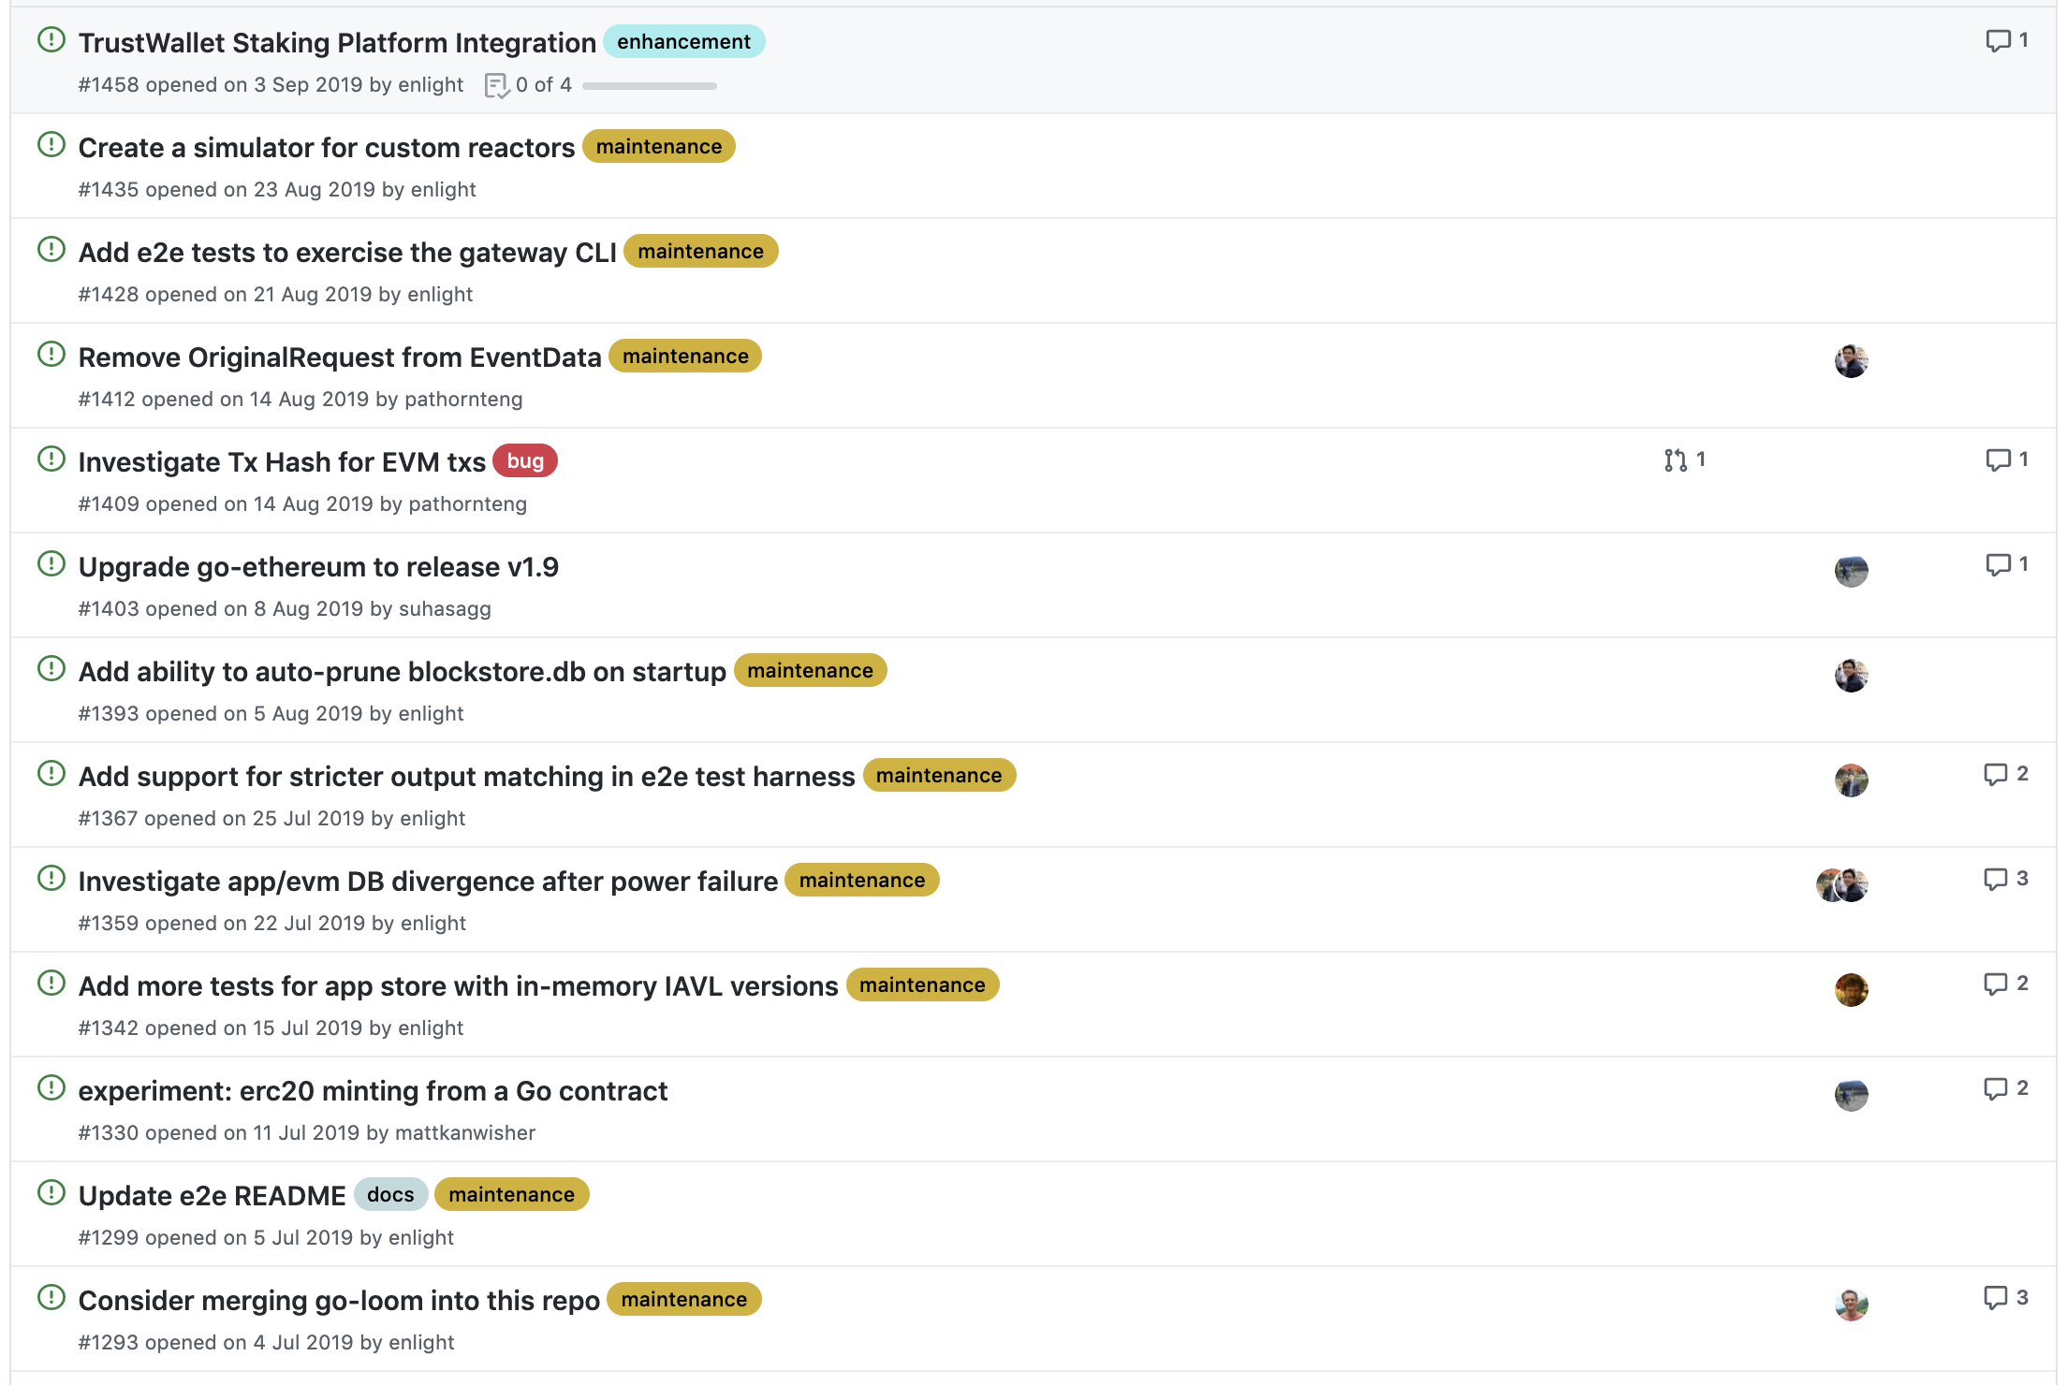2067x1385 pixels.
Task: Click assignee avatar on Remove OriginalRequest issue
Action: click(1851, 360)
